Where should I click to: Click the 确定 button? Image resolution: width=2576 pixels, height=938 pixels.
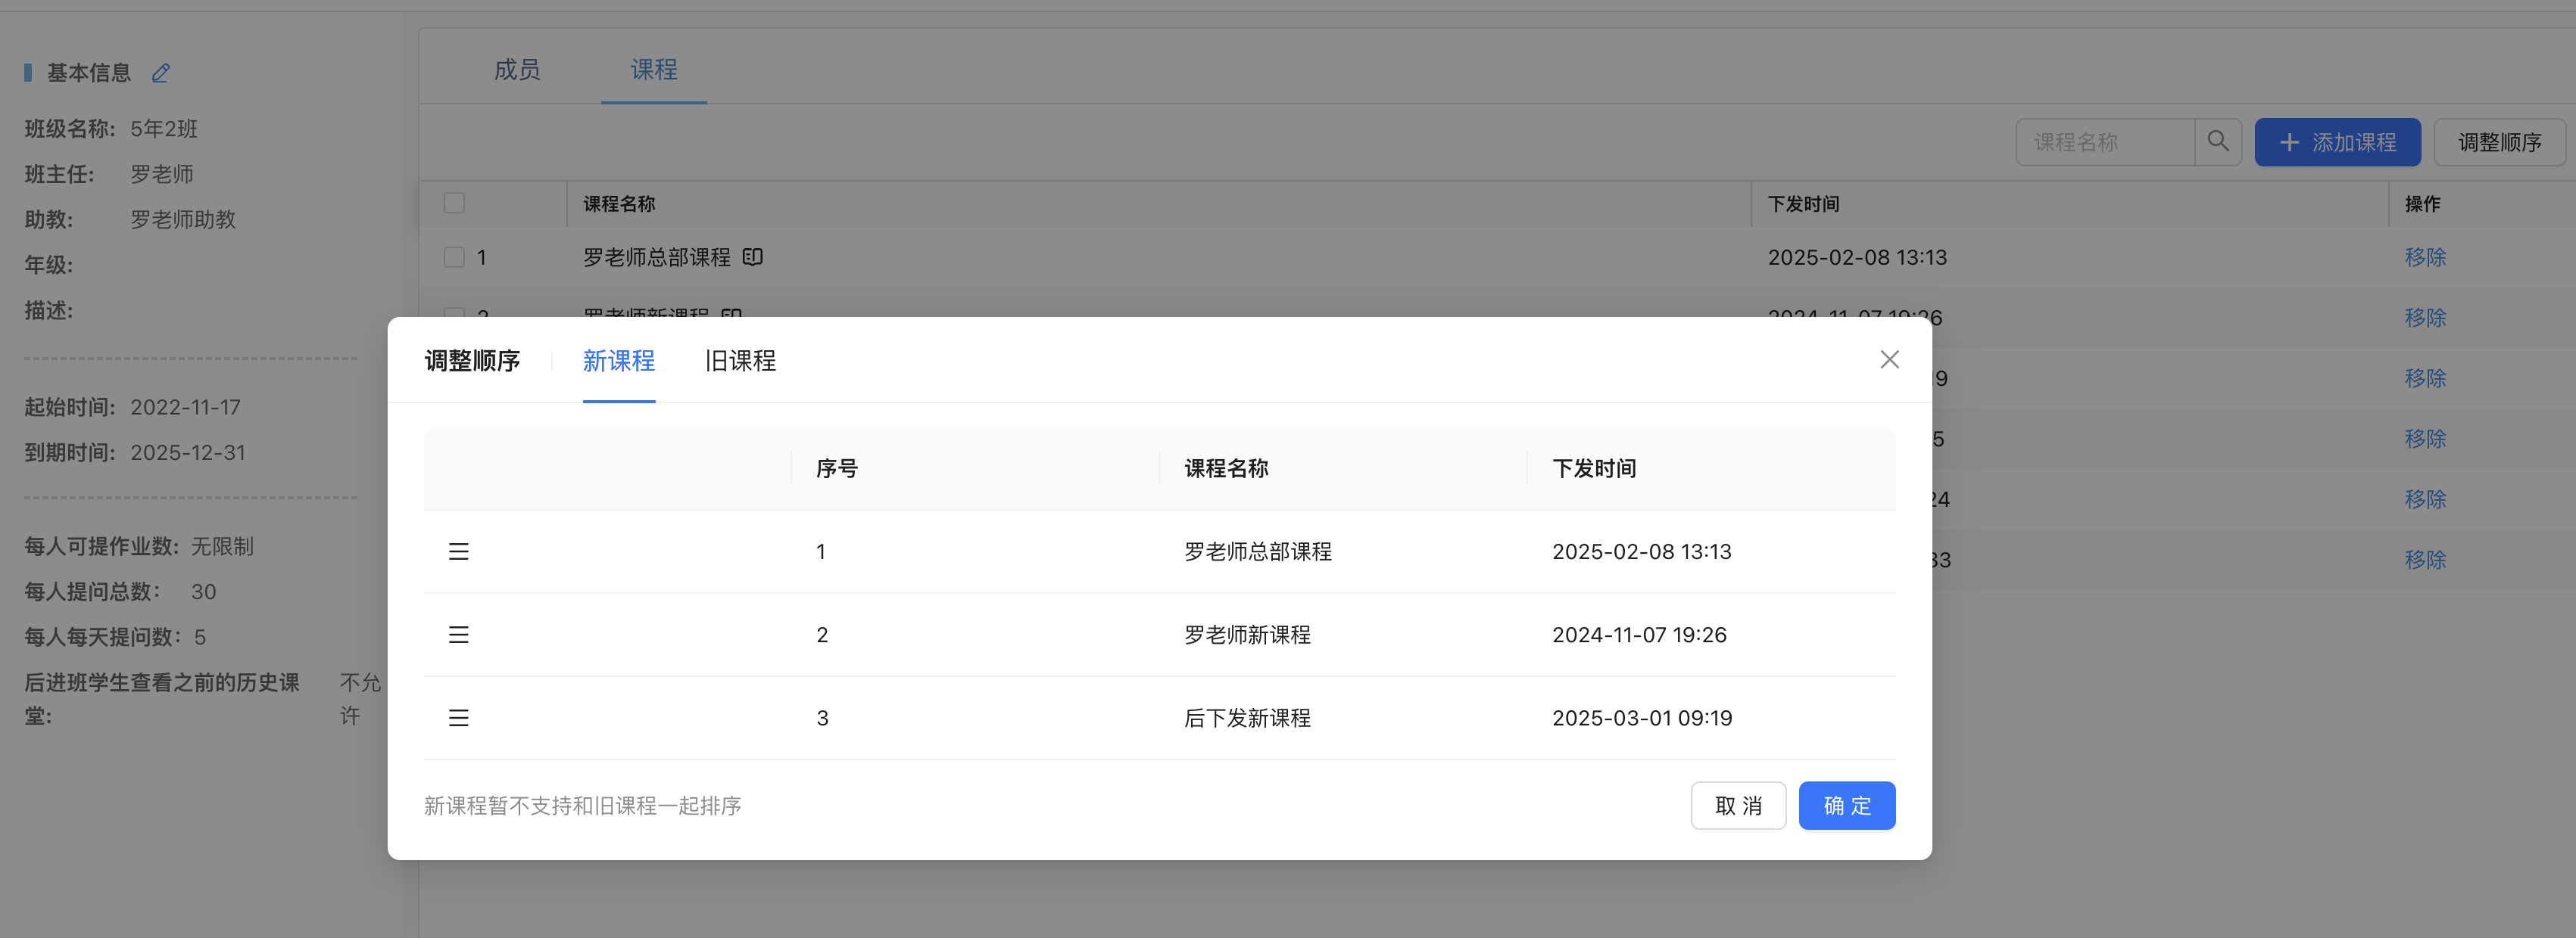pos(1847,805)
